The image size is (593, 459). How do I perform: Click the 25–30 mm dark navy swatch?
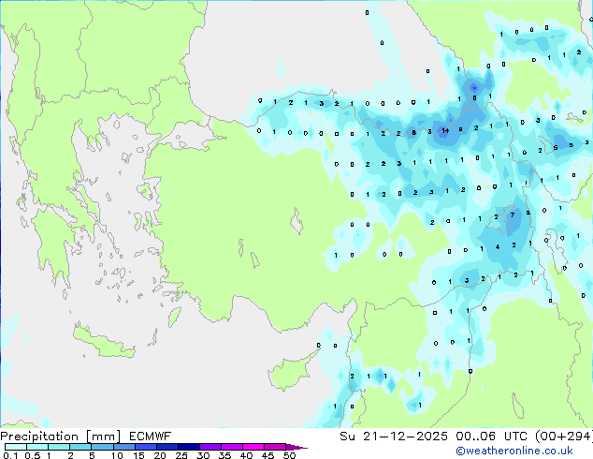pyautogui.click(x=188, y=447)
